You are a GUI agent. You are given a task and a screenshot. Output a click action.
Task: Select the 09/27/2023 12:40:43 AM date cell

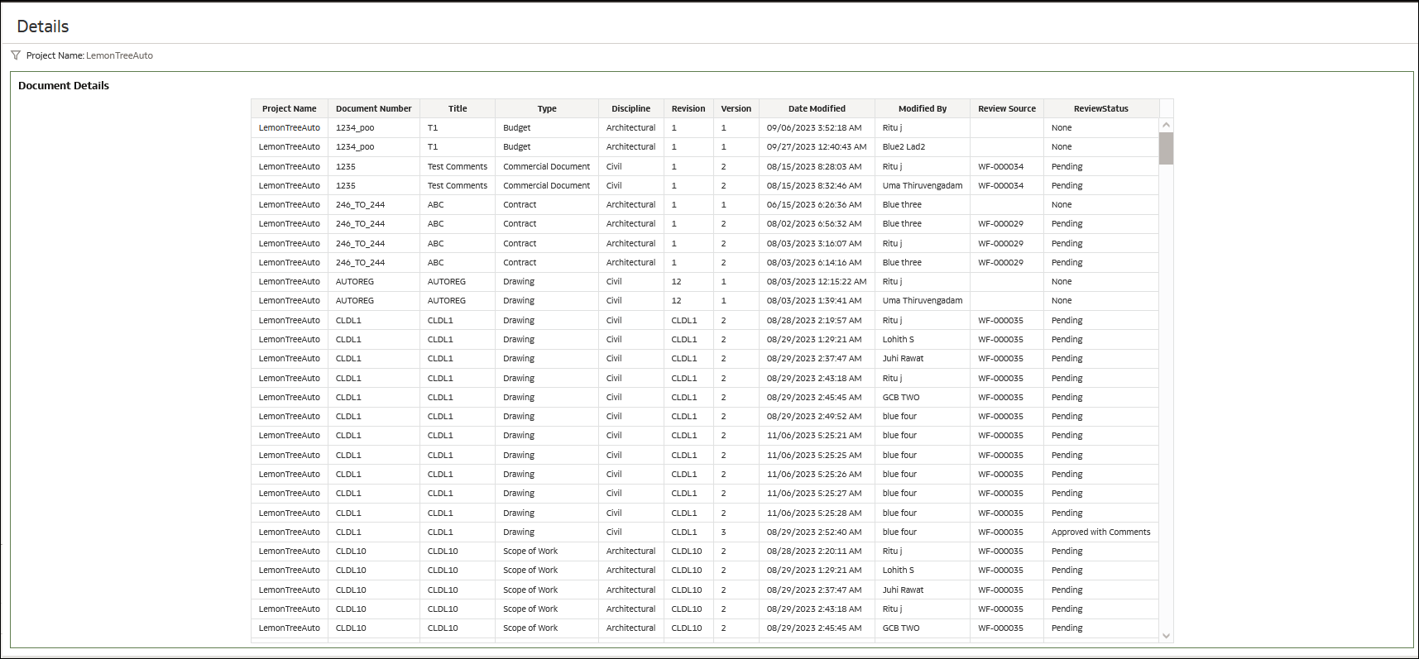pyautogui.click(x=817, y=147)
